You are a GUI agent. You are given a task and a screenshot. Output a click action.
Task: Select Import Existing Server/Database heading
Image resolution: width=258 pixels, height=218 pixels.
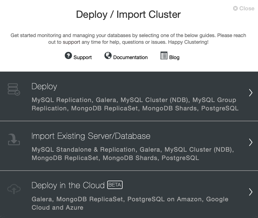click(x=91, y=136)
